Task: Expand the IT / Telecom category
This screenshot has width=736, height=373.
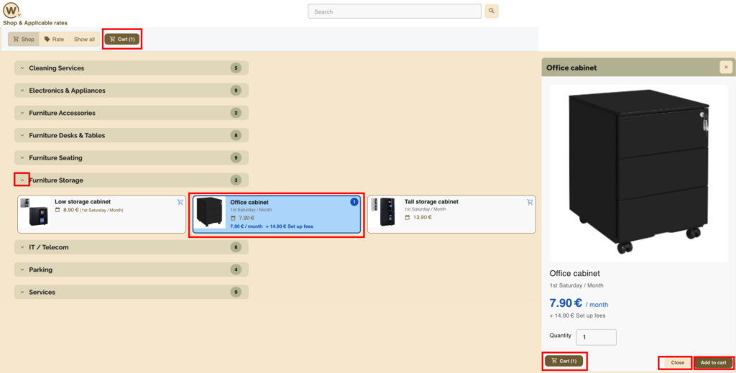Action: tap(22, 247)
